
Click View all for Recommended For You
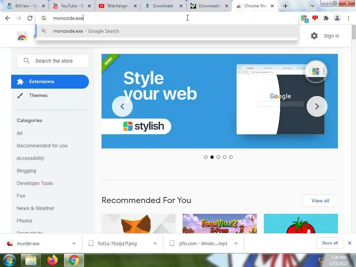pos(320,201)
